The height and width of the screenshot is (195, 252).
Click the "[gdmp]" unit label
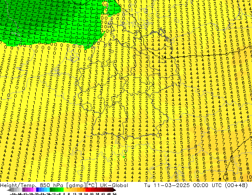click(76, 185)
